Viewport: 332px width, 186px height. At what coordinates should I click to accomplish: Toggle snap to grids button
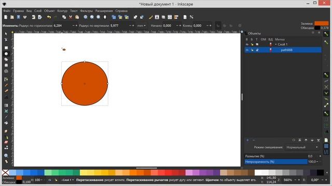326,146
